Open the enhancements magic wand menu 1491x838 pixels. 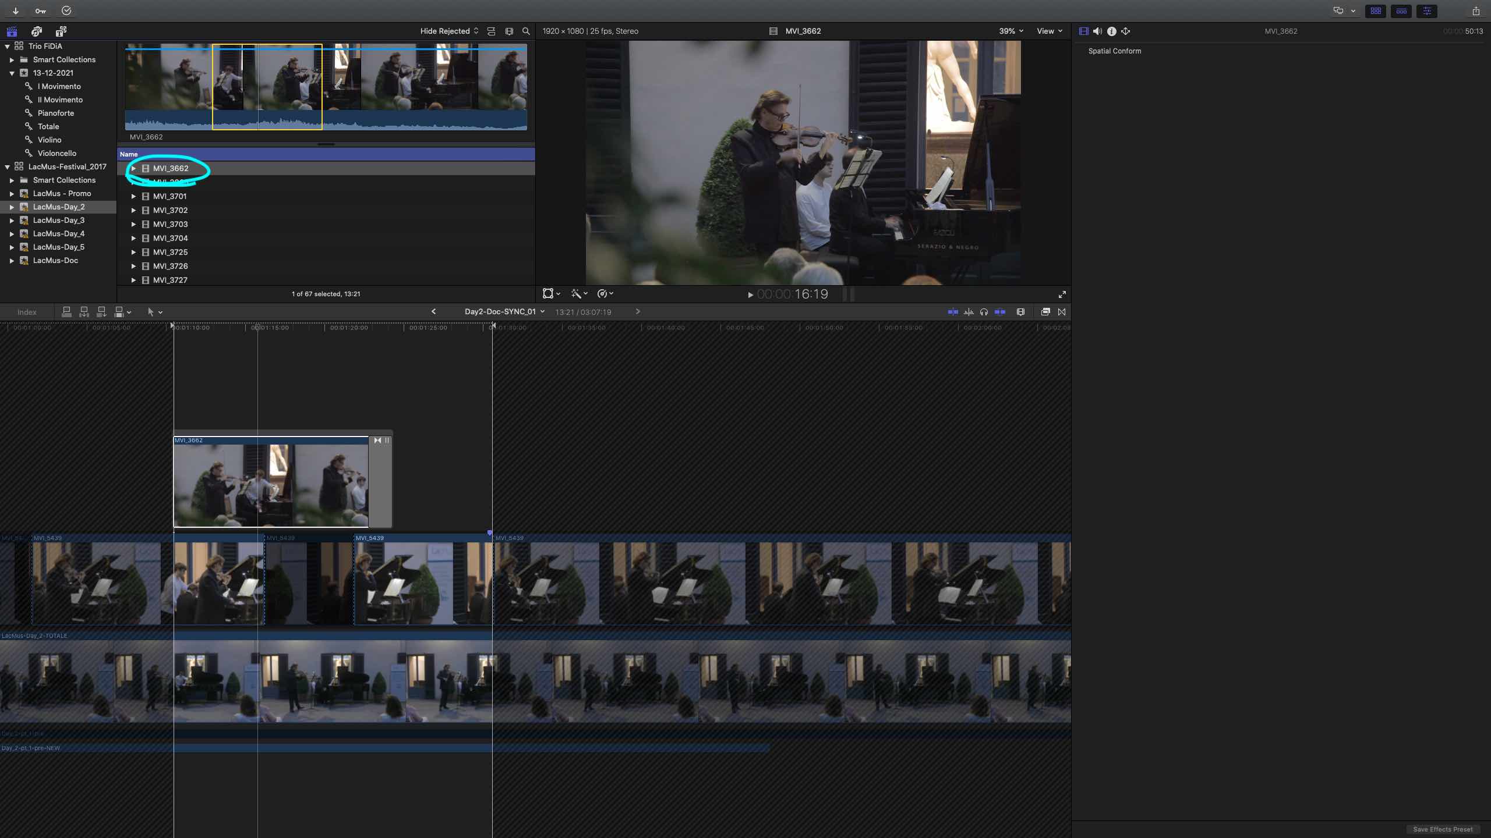(579, 294)
